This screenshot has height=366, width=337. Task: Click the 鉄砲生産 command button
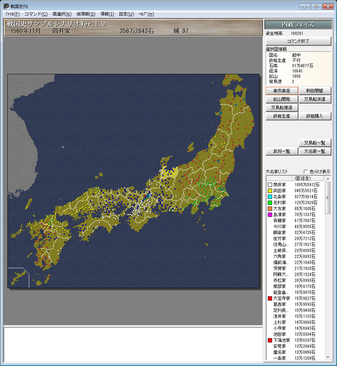[282, 116]
